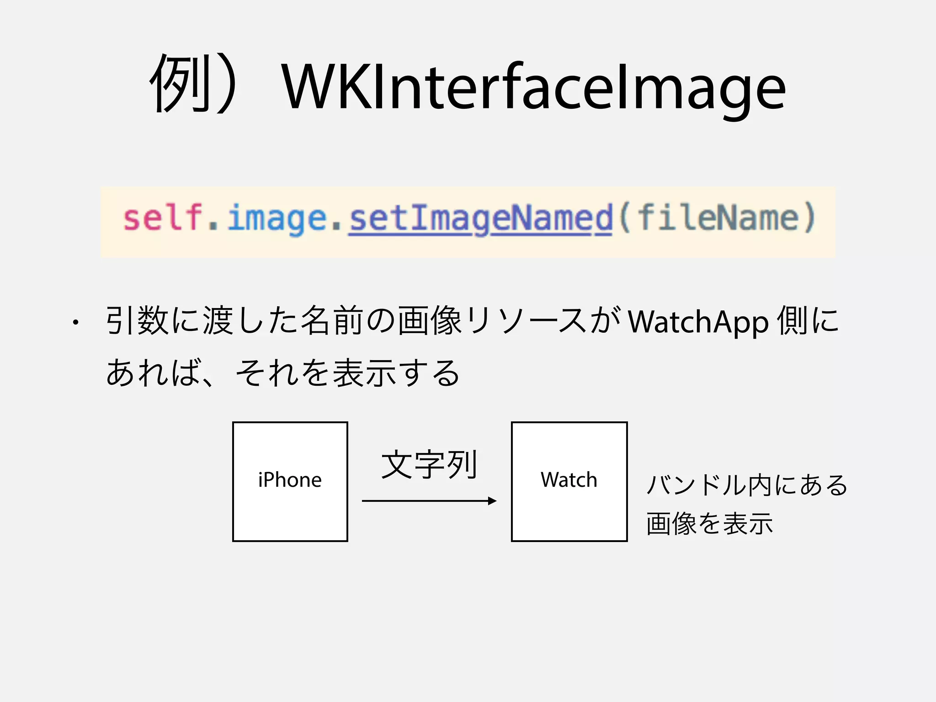Click the text バンドル内にある
This screenshot has height=702, width=936.
coord(747,485)
